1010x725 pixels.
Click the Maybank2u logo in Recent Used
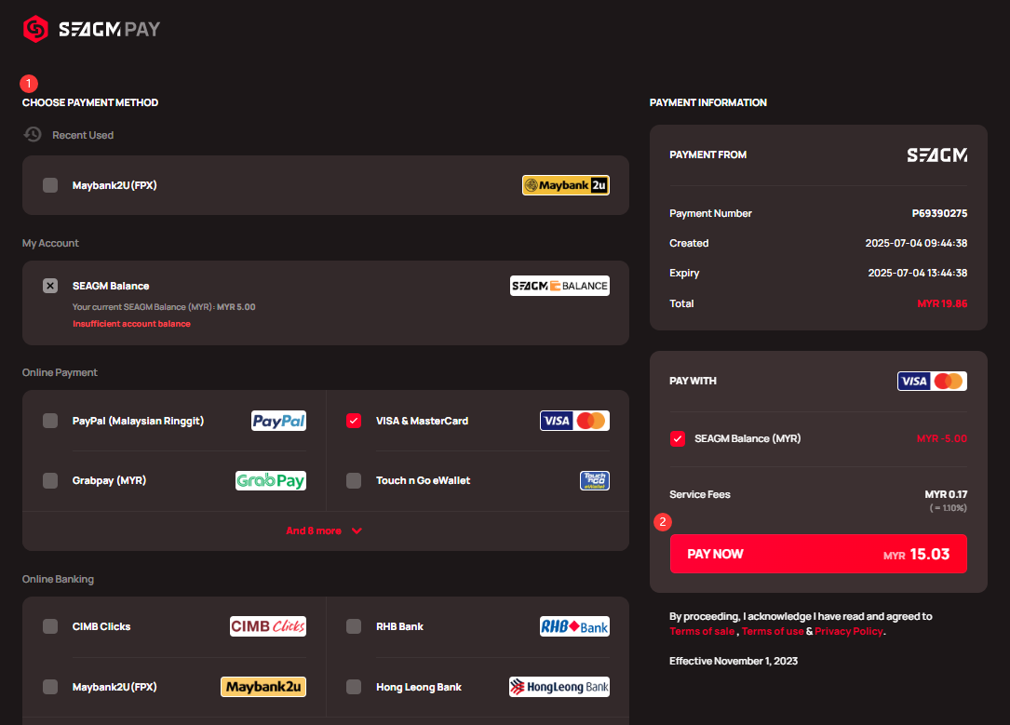pos(566,185)
